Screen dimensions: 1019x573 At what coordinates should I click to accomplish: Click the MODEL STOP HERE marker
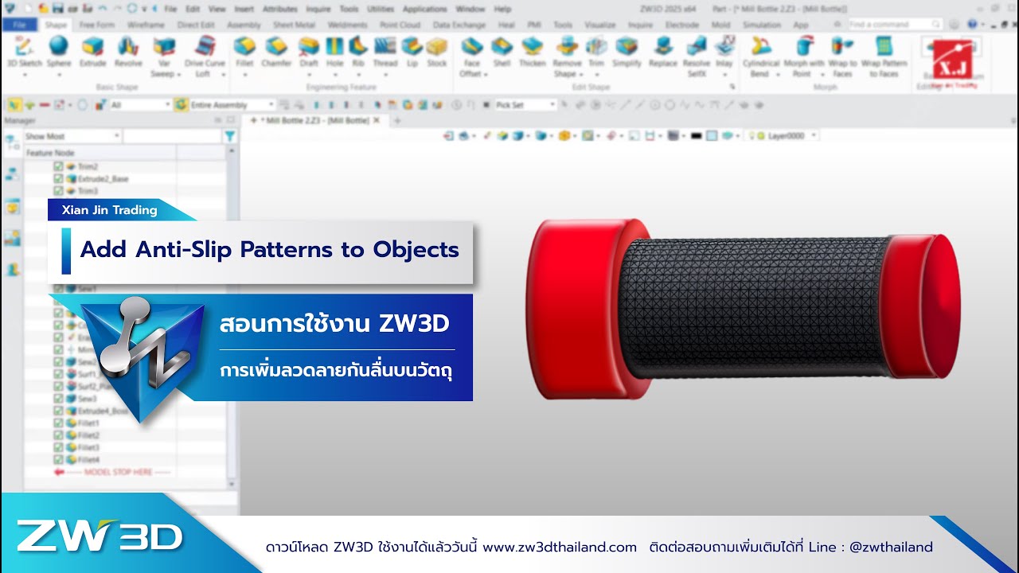click(112, 472)
